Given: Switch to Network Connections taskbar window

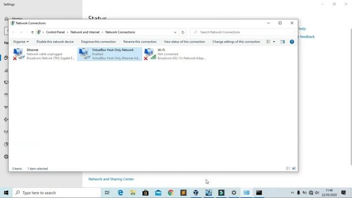Looking at the screenshot, I should pos(246,193).
